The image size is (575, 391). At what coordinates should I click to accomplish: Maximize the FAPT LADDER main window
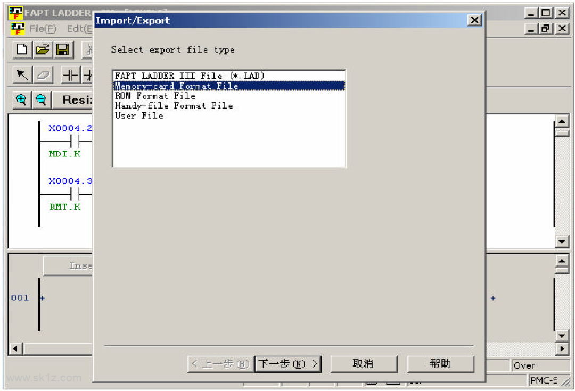pos(545,13)
